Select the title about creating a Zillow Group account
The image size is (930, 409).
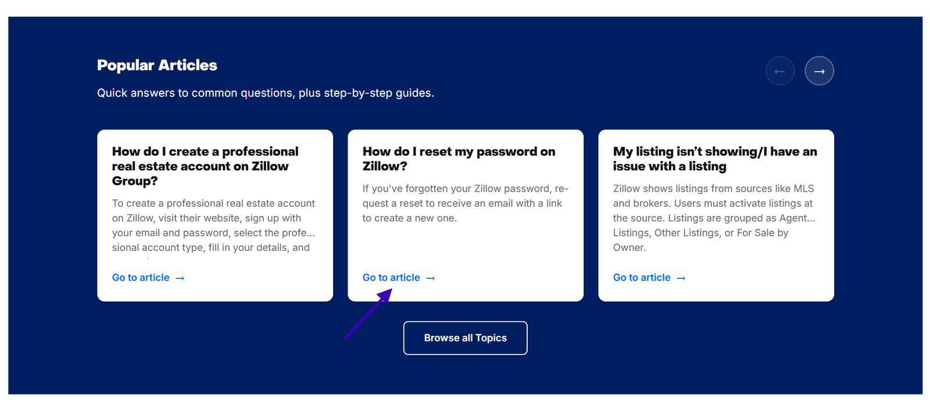click(205, 166)
